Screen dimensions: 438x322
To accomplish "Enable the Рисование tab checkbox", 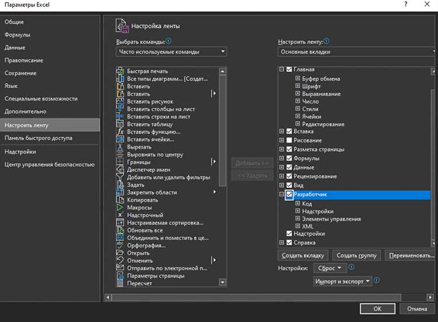I will tap(290, 140).
